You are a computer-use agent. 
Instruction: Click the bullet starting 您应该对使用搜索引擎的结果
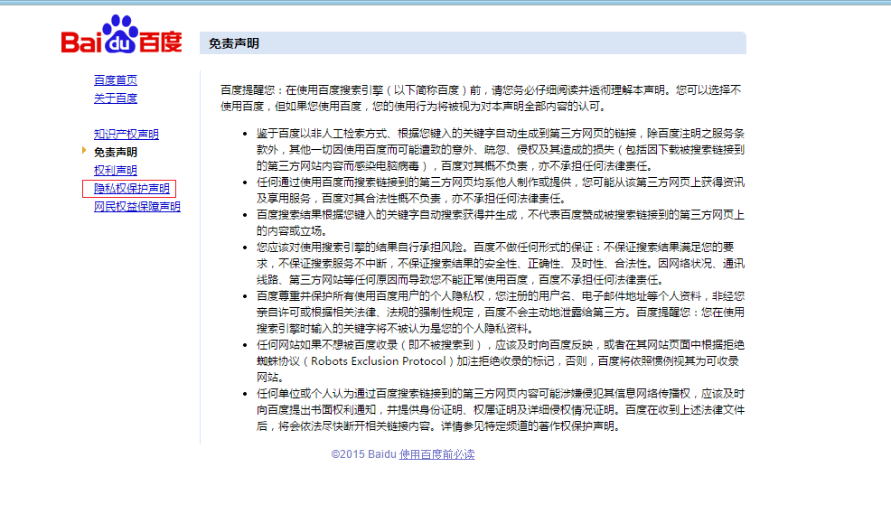(500, 264)
